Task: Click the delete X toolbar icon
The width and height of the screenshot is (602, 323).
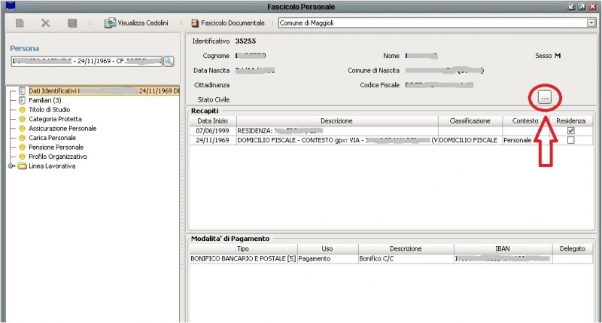Action: pyautogui.click(x=45, y=23)
